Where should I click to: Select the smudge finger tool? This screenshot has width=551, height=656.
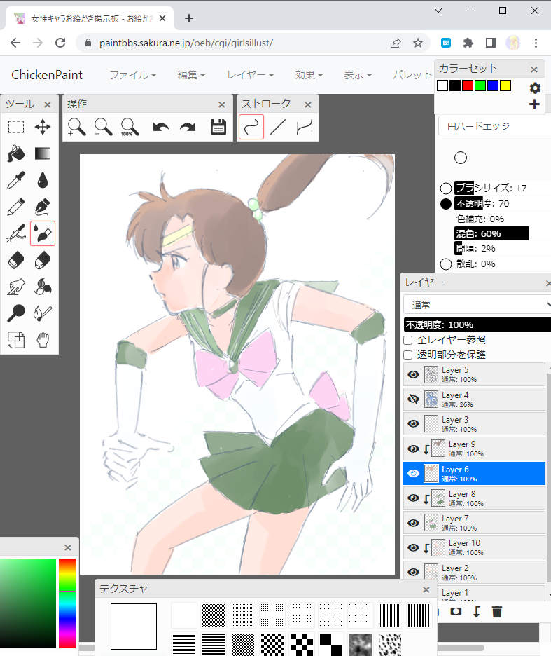point(16,287)
